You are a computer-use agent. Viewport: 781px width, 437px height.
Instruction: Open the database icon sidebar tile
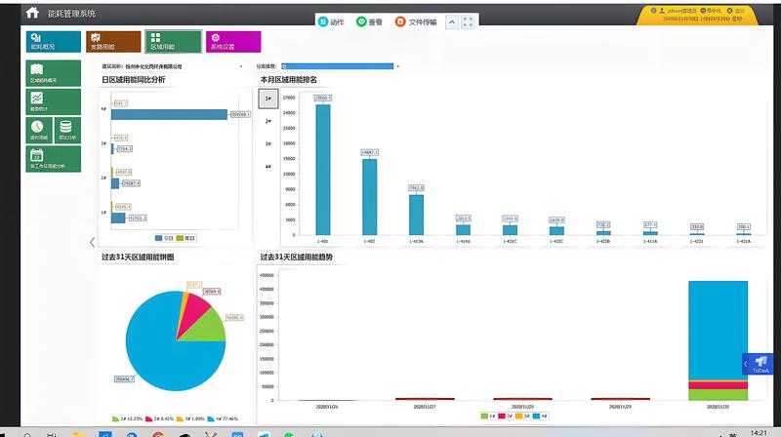click(68, 130)
